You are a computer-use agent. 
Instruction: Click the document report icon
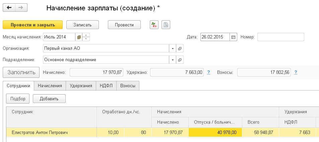166,25
